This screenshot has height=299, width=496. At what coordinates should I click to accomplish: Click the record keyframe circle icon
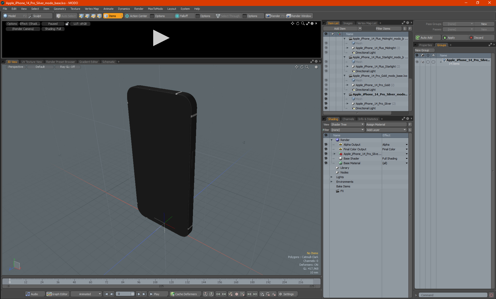[x=236, y=294]
